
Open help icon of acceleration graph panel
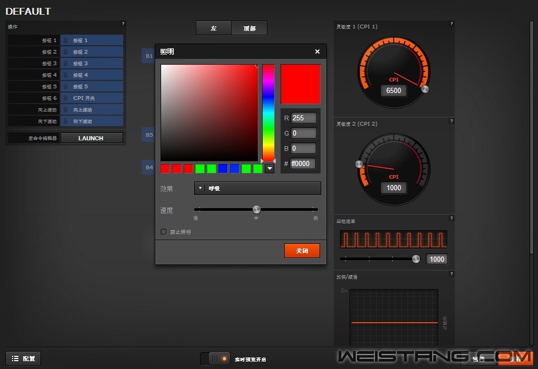click(452, 274)
